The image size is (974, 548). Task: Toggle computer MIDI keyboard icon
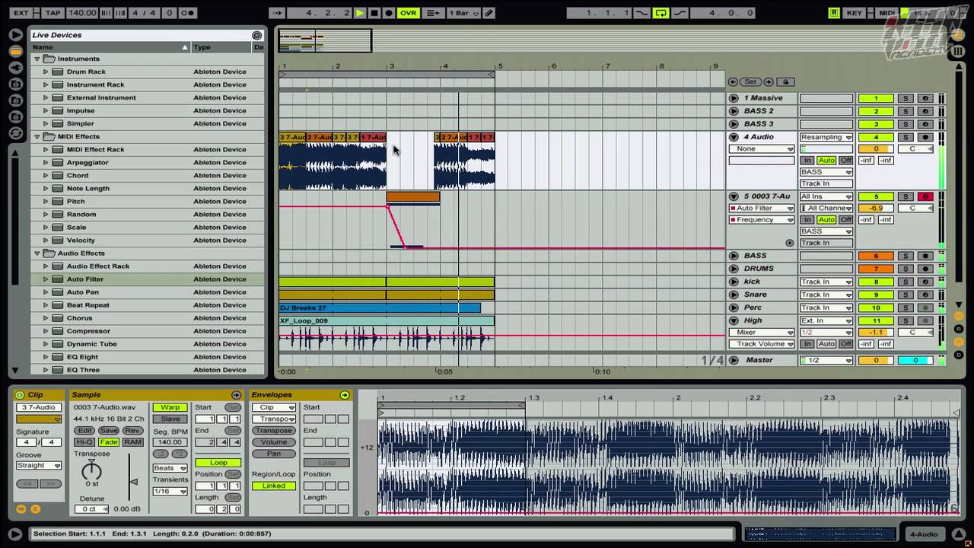coord(835,13)
